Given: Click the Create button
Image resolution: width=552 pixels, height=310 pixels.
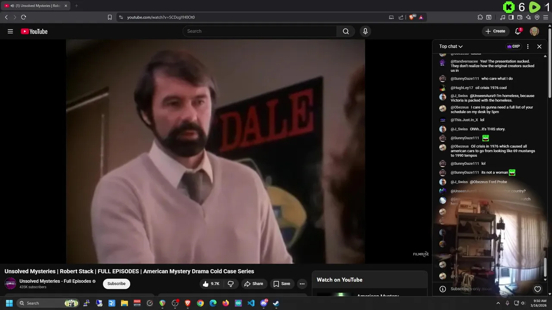Looking at the screenshot, I should point(495,31).
